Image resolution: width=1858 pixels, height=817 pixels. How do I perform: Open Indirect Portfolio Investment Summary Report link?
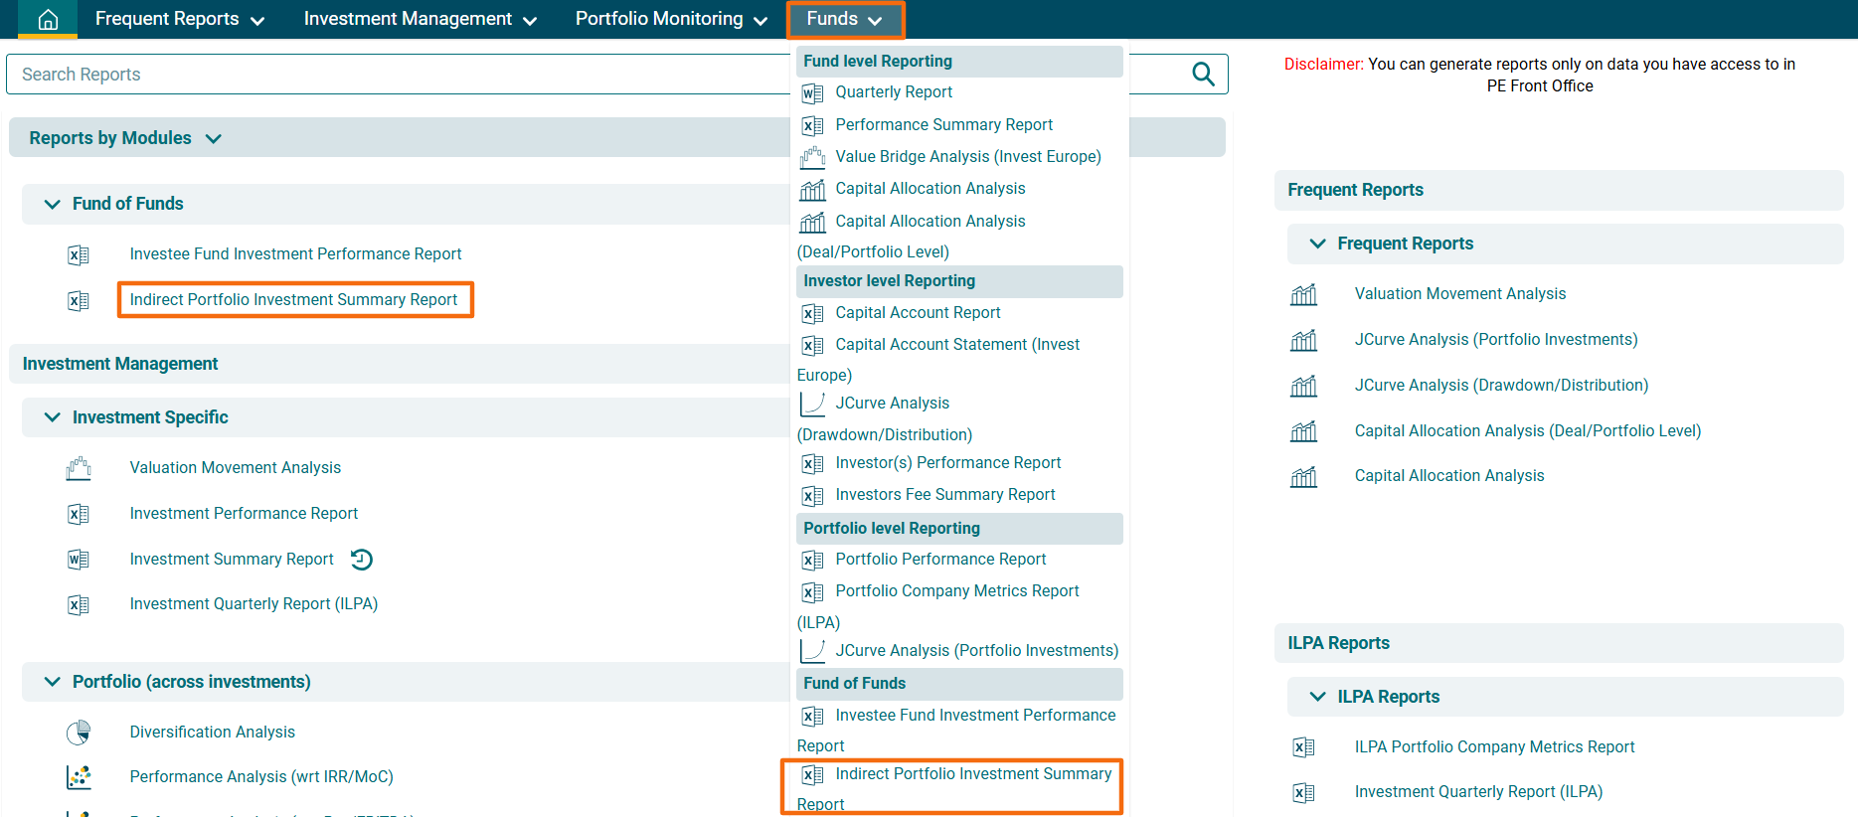click(x=293, y=300)
